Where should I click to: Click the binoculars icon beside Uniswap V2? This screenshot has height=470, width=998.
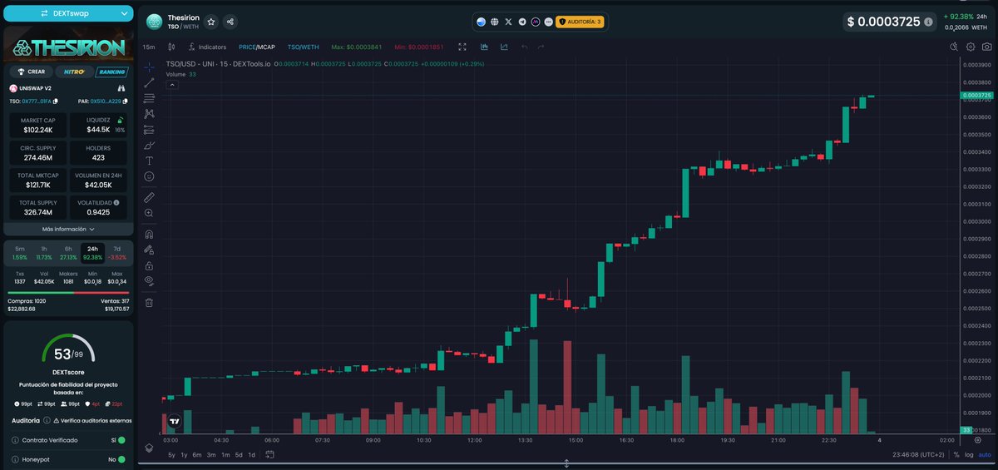121,88
